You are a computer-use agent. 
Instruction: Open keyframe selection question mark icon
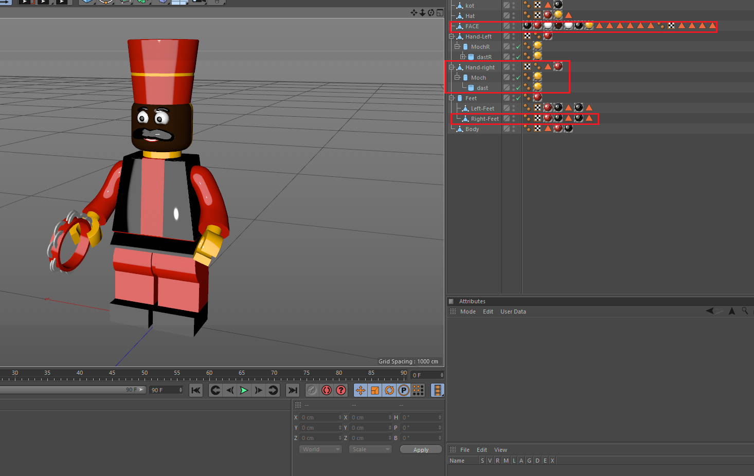pos(341,390)
